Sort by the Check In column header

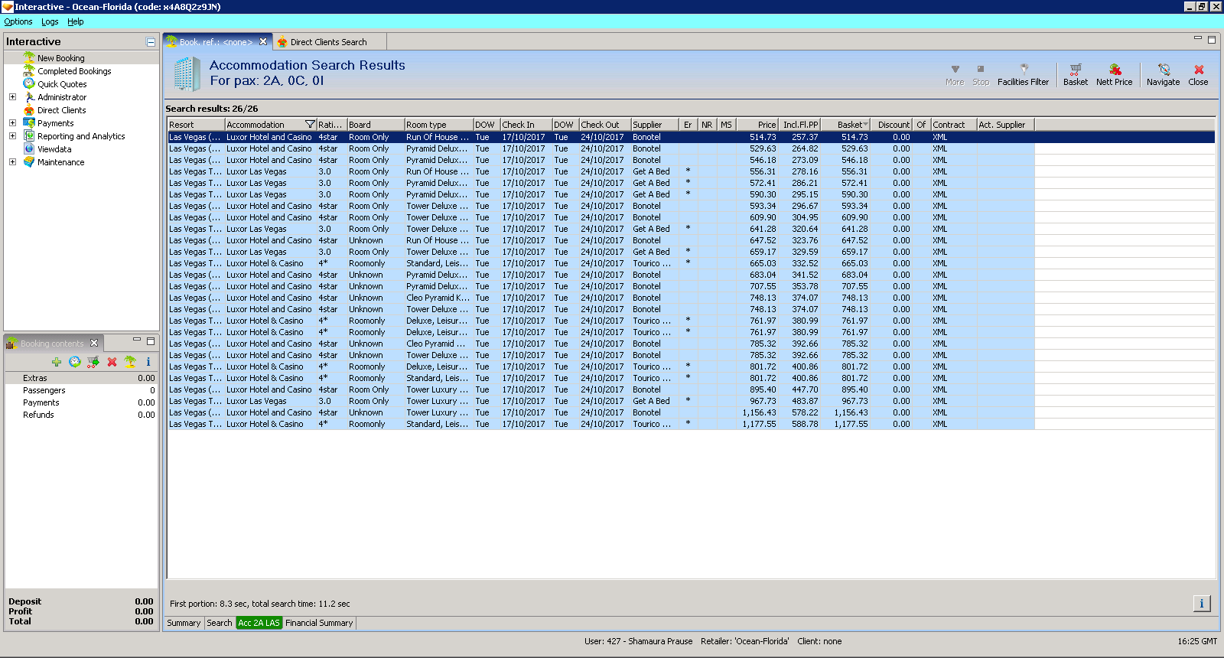pyautogui.click(x=526, y=125)
